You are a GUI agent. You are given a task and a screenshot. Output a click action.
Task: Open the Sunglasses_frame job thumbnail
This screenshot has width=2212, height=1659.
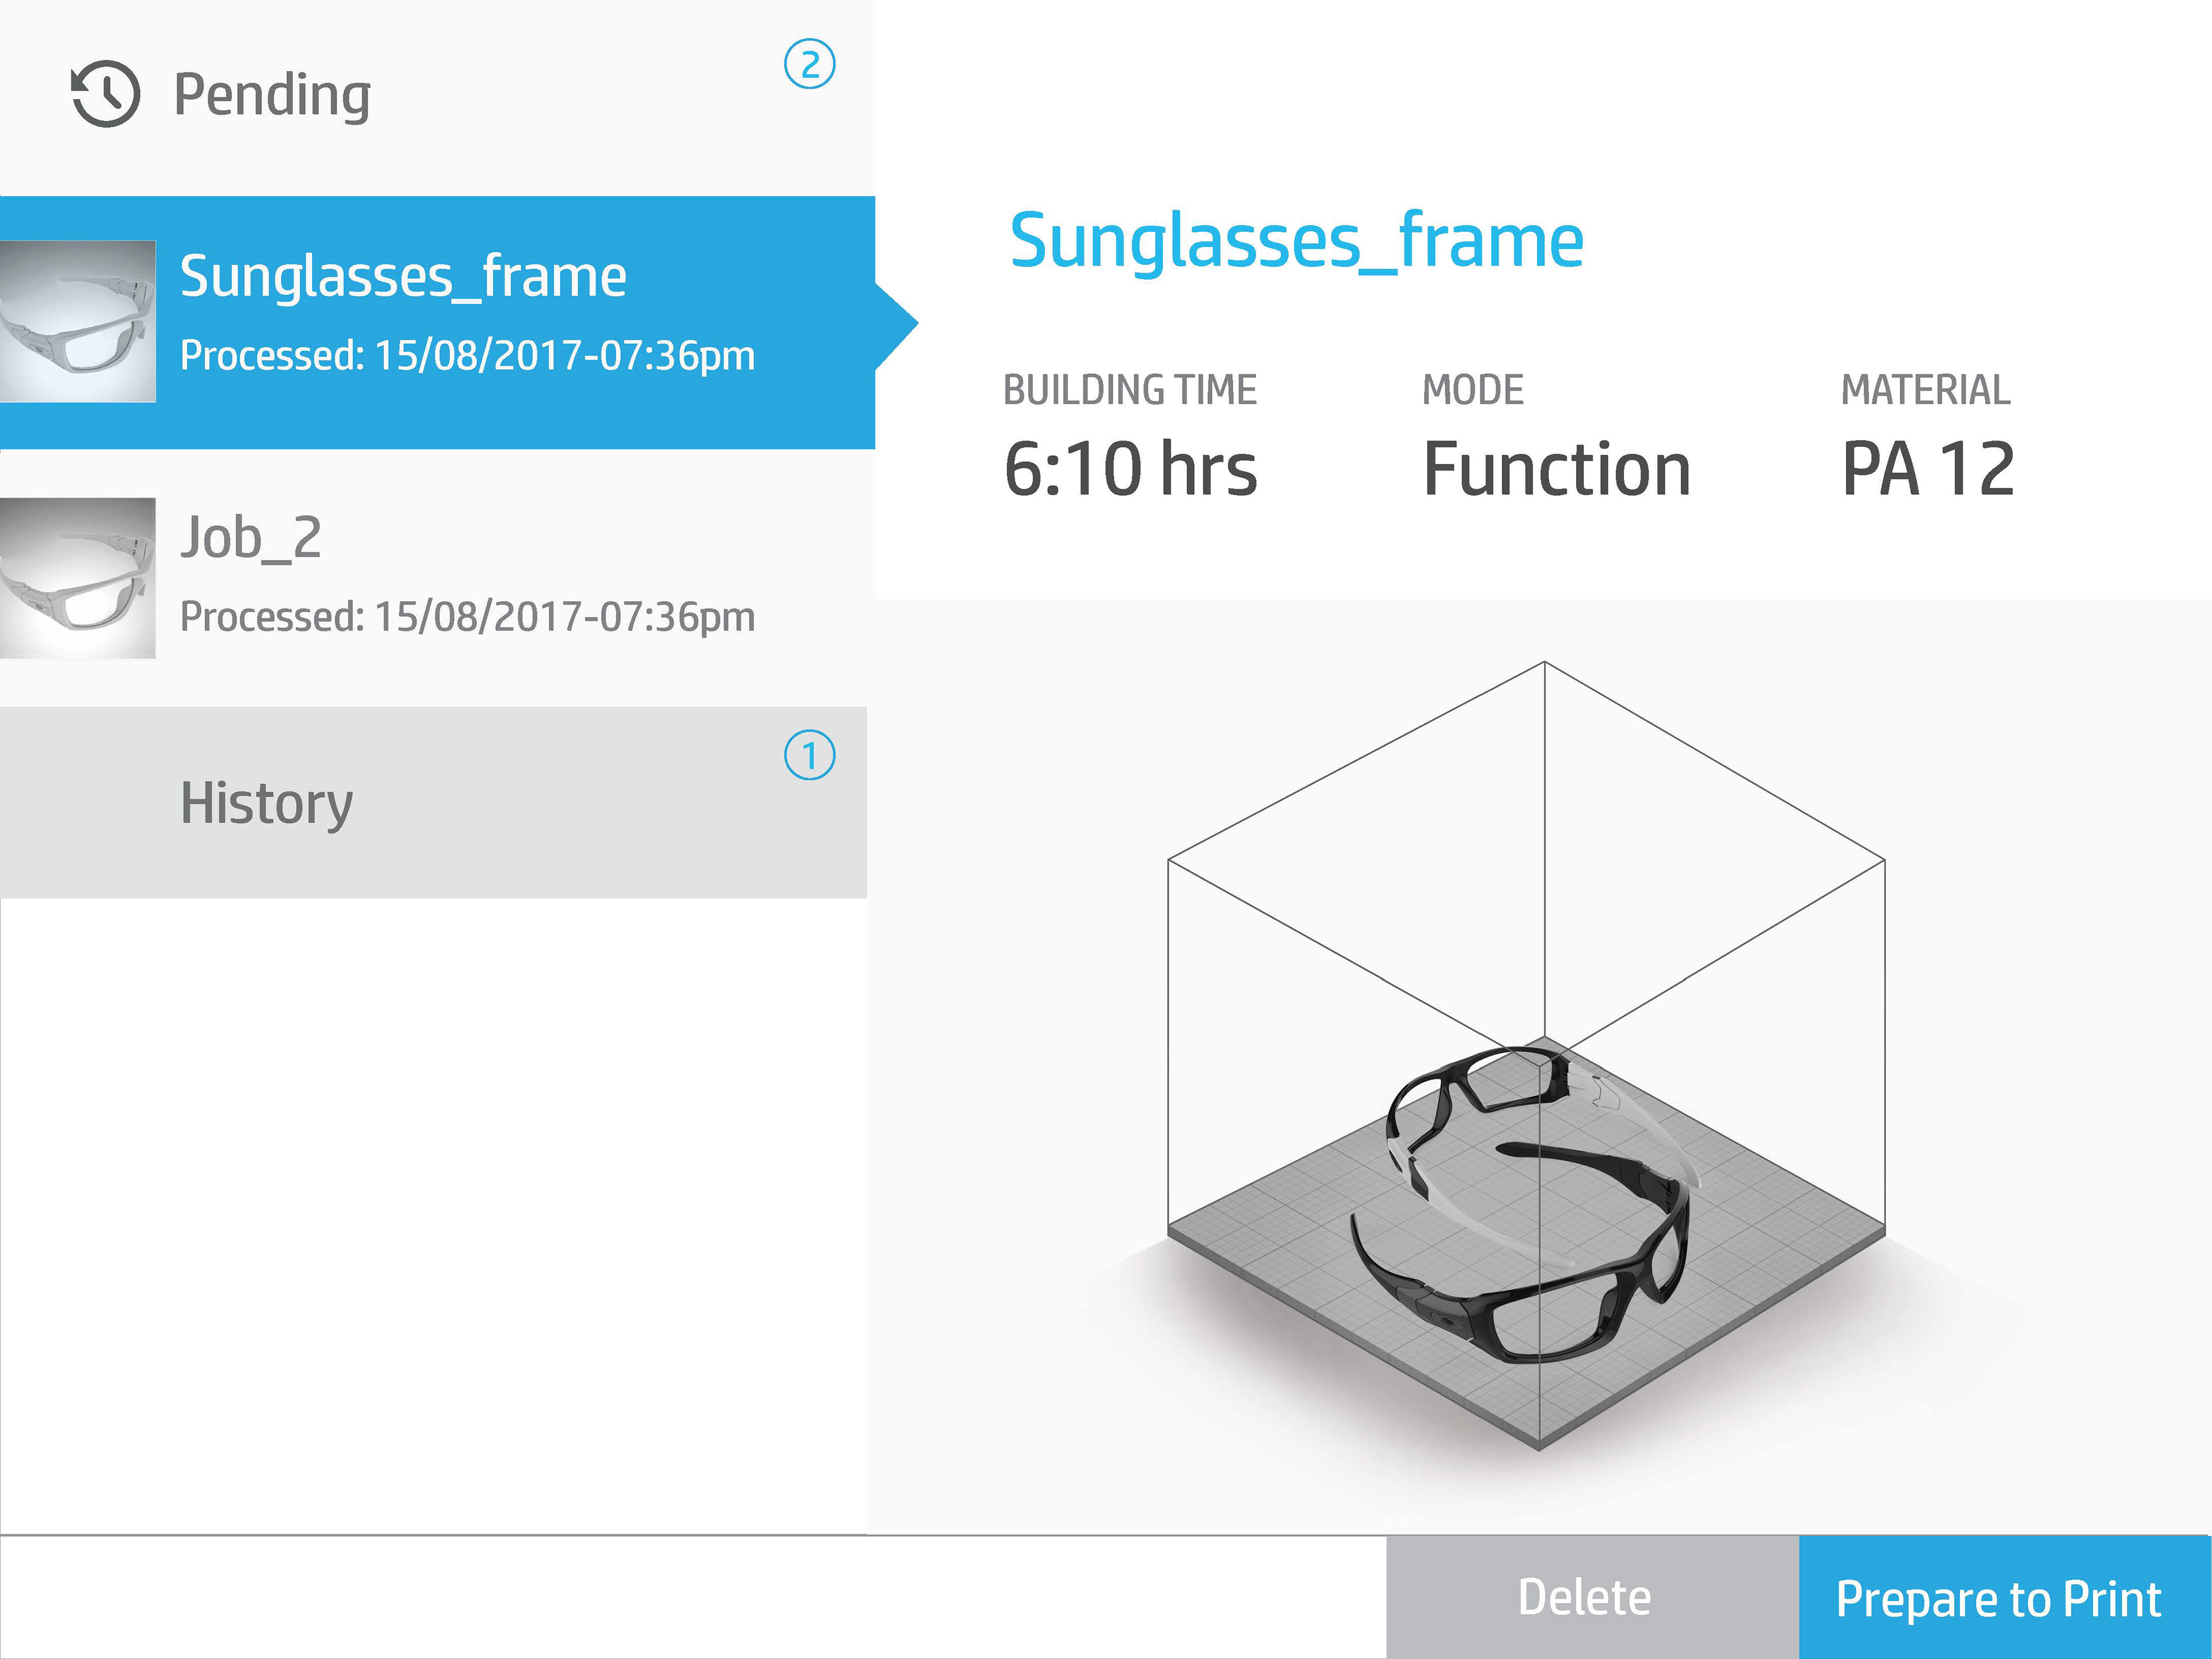[x=78, y=321]
